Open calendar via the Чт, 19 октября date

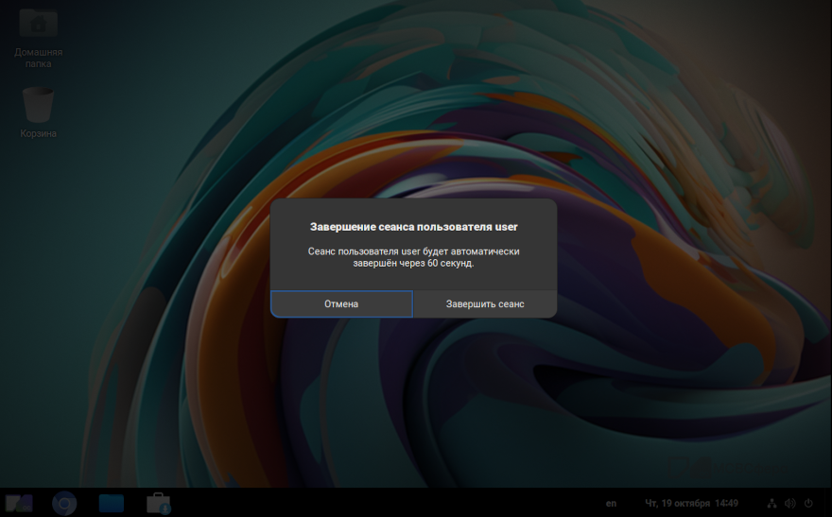pyautogui.click(x=677, y=503)
